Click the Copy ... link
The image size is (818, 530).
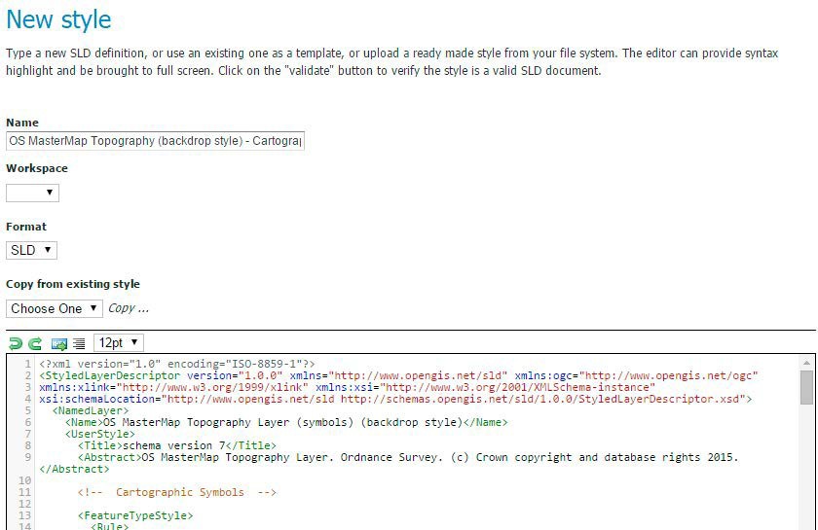(129, 308)
